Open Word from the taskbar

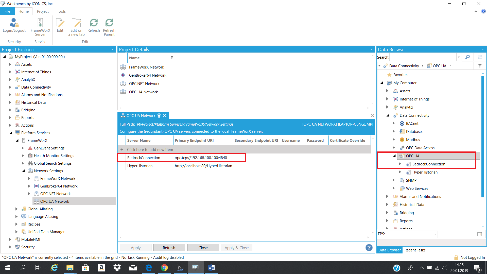point(211,268)
